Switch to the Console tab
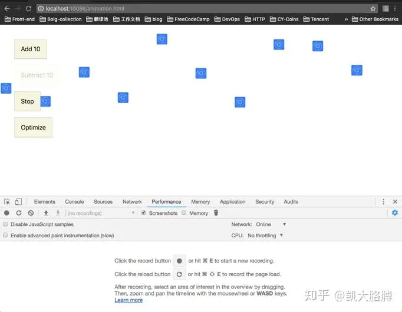402x312 pixels. pyautogui.click(x=74, y=202)
